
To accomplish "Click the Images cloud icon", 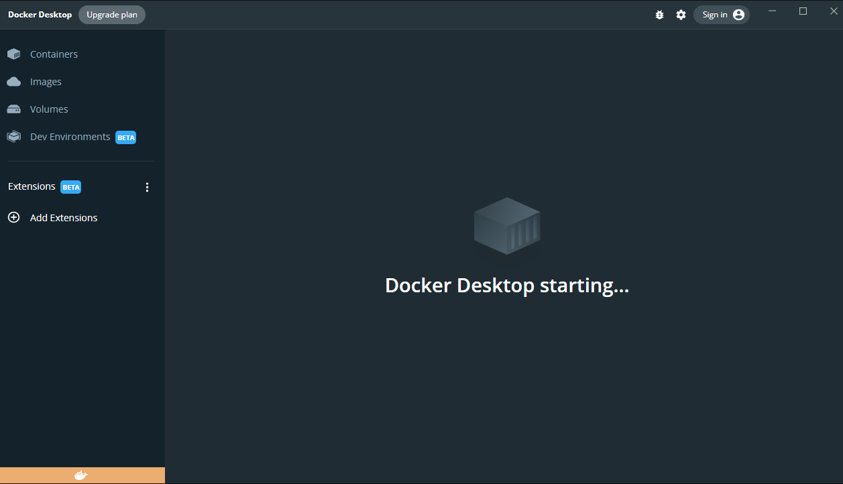I will (x=13, y=82).
